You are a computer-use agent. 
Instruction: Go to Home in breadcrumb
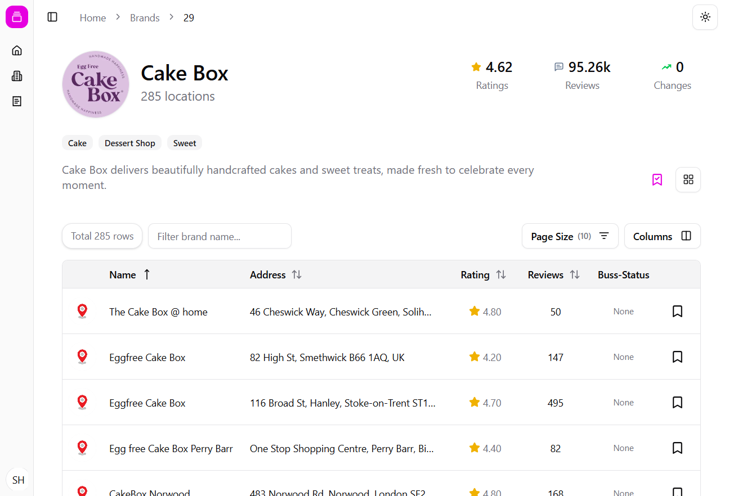pos(93,18)
